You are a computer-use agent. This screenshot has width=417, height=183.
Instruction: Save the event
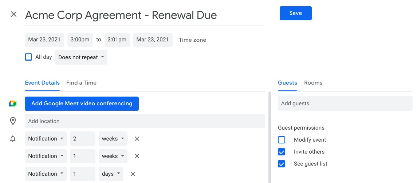coord(295,13)
